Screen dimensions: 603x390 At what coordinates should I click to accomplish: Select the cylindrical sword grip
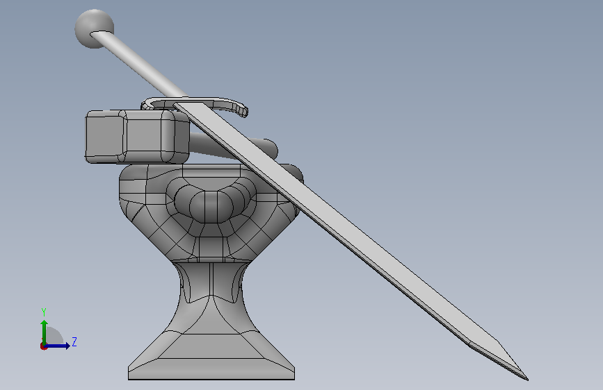coord(138,65)
